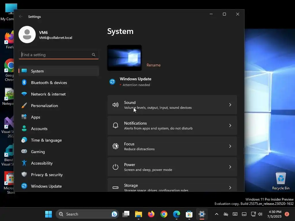Click the VM6 account avatar
Viewport: 295px width, 221px height.
27,35
